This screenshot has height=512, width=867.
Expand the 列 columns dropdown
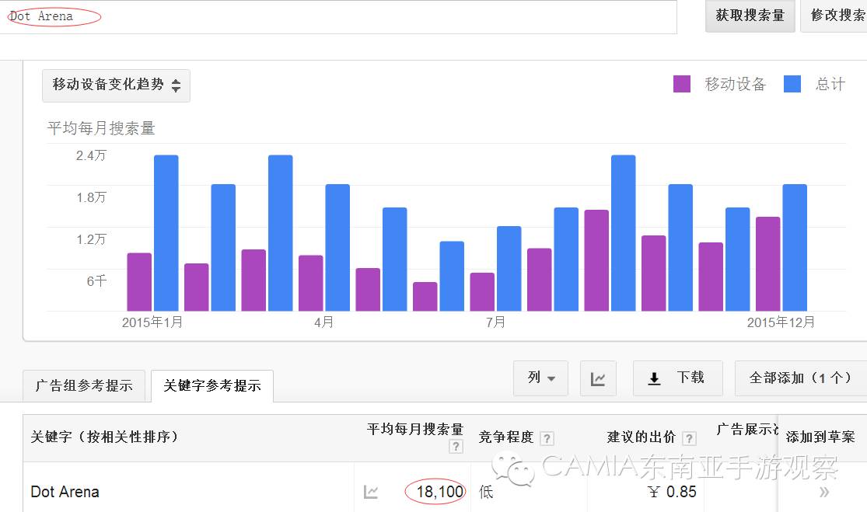coord(540,378)
